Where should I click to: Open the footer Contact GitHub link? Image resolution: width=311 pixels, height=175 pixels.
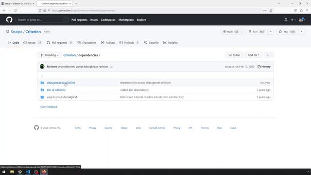(157, 128)
